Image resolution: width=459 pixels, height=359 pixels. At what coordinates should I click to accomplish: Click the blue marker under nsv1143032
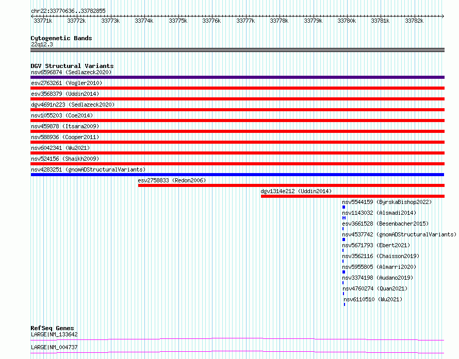(344, 218)
